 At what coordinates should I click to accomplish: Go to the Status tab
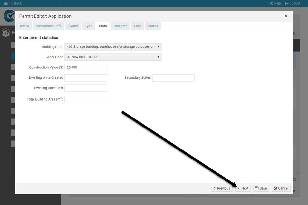pos(153,26)
